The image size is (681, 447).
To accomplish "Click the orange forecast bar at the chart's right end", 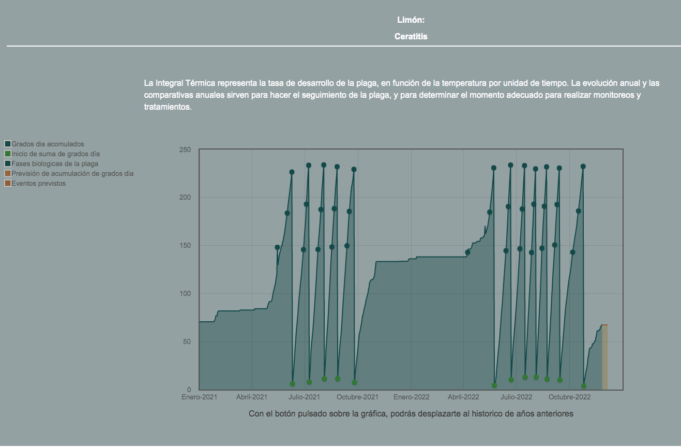I will 605,357.
